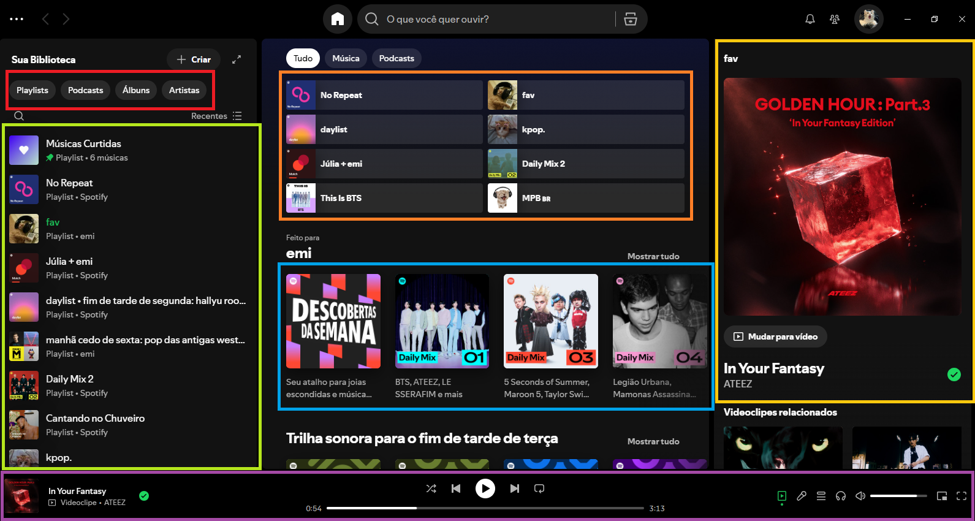
Task: Filter library by Artistas
Action: (x=184, y=90)
